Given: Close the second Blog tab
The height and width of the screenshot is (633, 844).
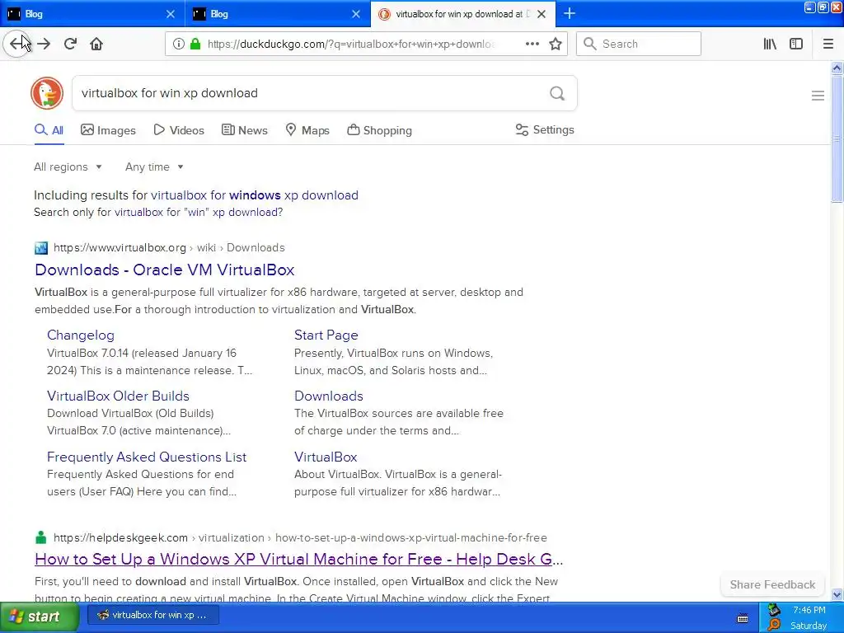Looking at the screenshot, I should (x=356, y=14).
